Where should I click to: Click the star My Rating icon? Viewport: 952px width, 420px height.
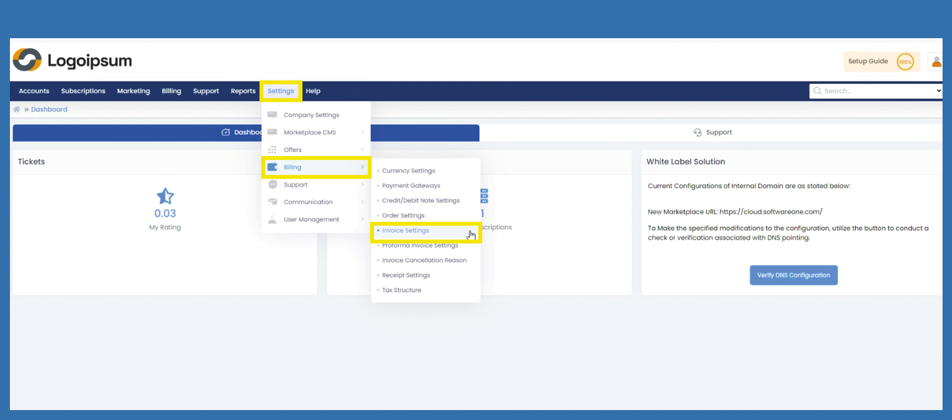coord(165,197)
